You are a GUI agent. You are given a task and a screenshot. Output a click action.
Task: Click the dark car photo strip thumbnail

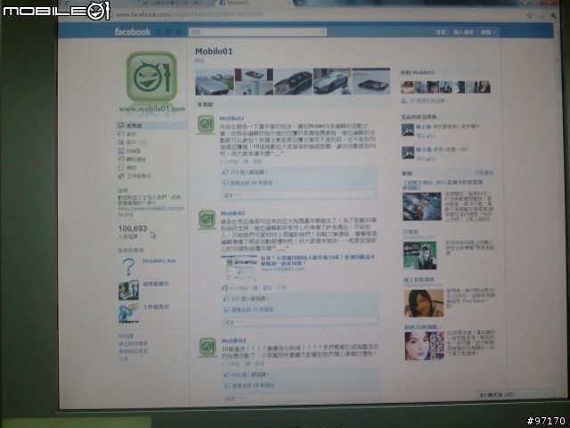click(293, 81)
